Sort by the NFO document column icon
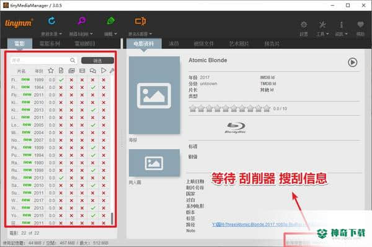This screenshot has width=372, height=247. click(x=61, y=71)
